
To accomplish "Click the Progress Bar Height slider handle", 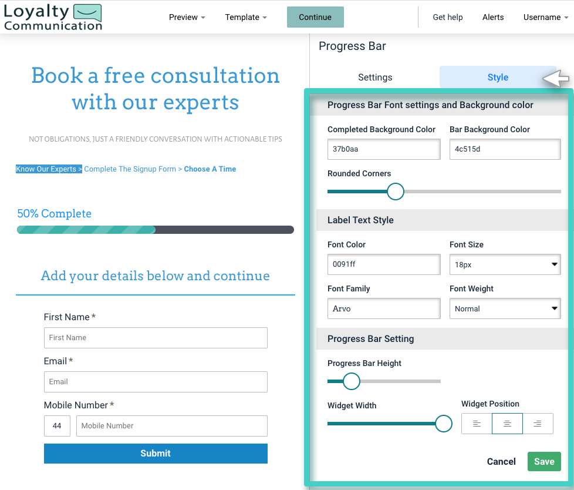I will click(352, 381).
